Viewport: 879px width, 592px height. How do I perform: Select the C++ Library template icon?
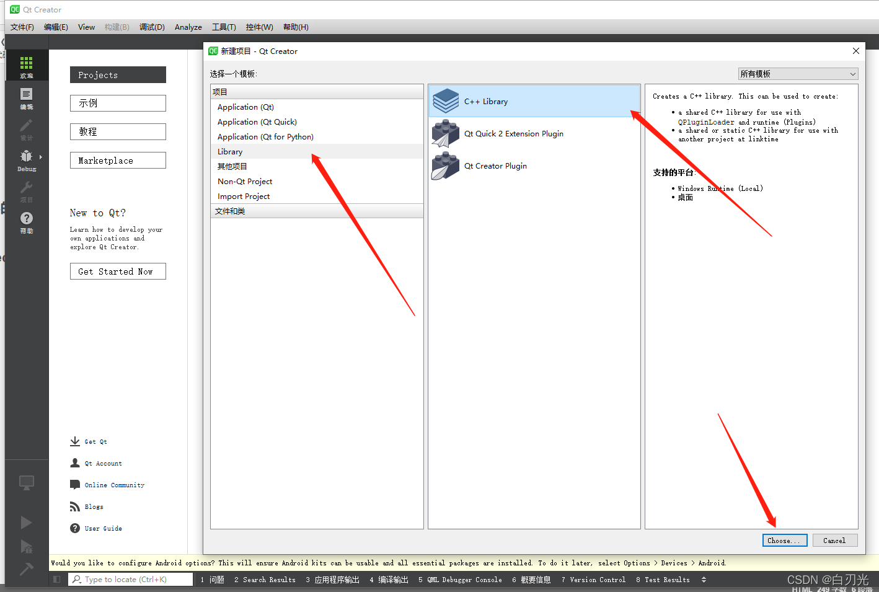tap(446, 101)
